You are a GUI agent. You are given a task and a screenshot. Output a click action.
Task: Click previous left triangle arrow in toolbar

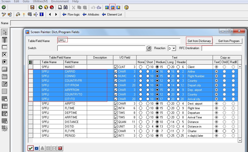point(50,14)
